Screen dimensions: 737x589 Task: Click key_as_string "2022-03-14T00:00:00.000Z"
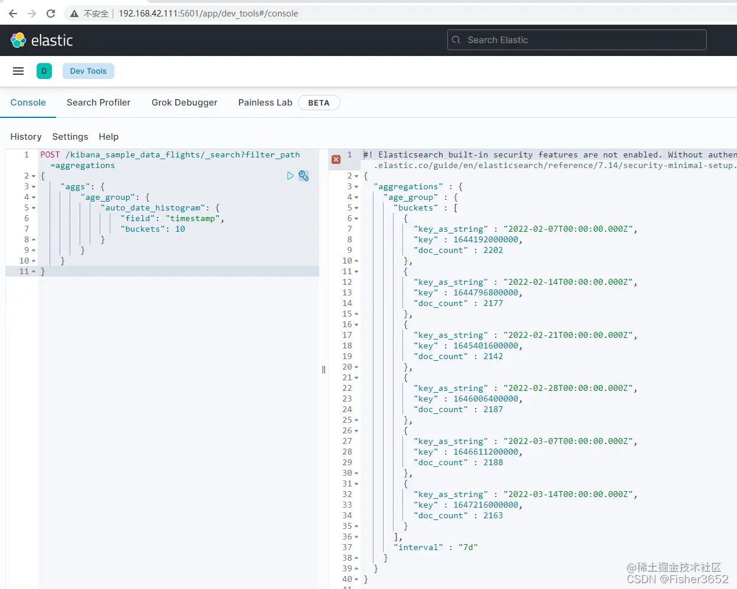568,494
